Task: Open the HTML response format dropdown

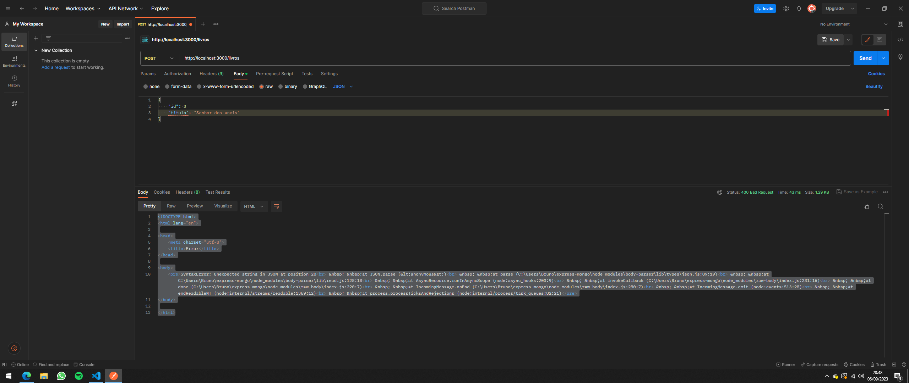Action: click(254, 206)
